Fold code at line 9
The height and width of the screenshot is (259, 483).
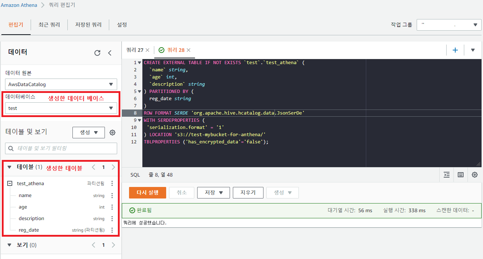click(139, 120)
